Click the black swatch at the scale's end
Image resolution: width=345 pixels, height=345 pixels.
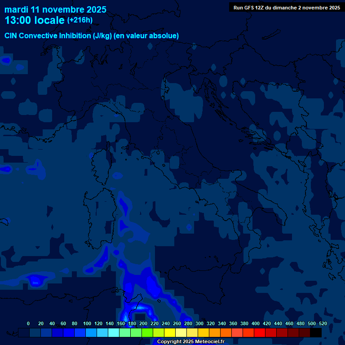[316, 332]
